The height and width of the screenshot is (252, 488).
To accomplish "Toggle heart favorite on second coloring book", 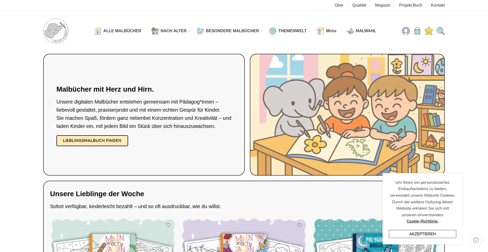I will pyautogui.click(x=299, y=225).
